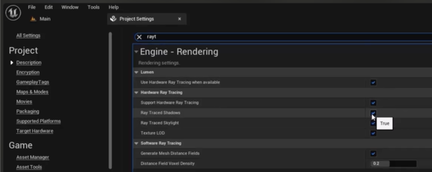
Task: Click the Texture LOD label
Action: (x=153, y=133)
